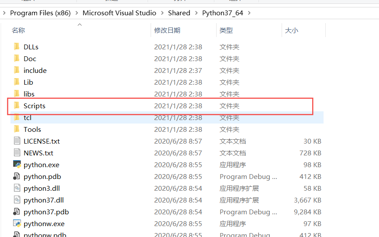The height and width of the screenshot is (237, 379).
Task: Click the python37.dll file icon
Action: tap(17, 200)
